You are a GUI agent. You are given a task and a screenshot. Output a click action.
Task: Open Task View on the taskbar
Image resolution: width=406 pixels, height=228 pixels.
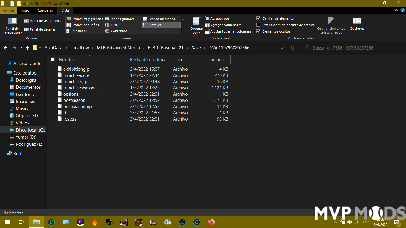[x=21, y=222]
